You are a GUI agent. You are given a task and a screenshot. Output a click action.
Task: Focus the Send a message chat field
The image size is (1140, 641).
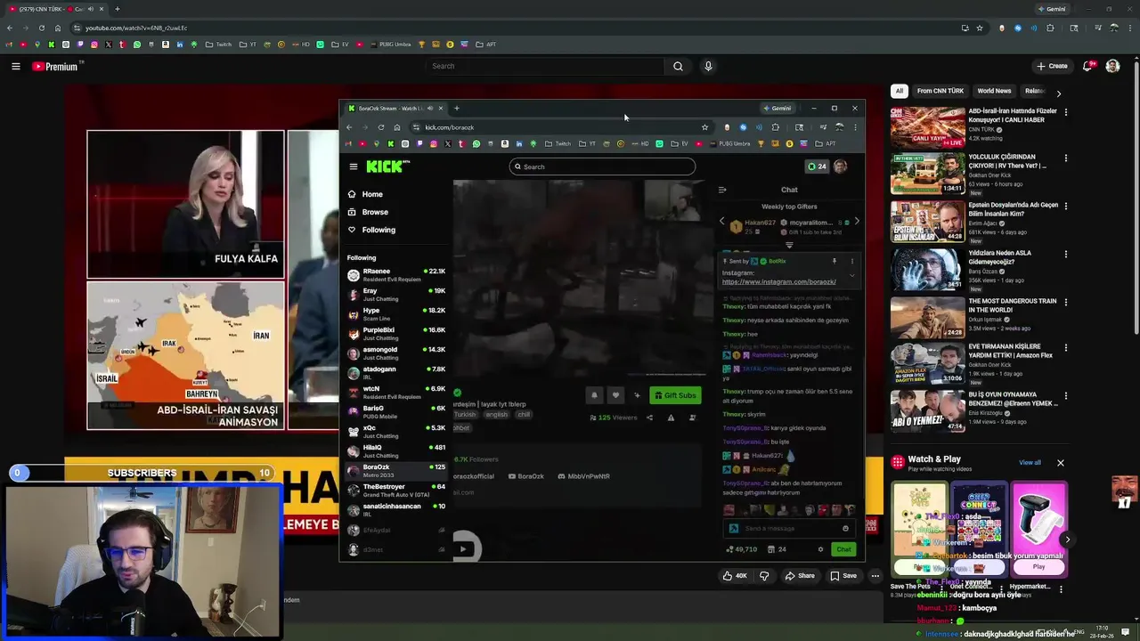click(789, 529)
